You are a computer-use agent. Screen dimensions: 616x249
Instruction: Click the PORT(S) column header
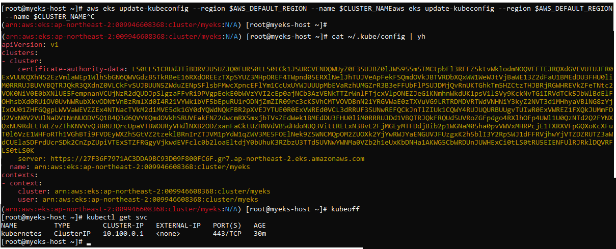pos(227,226)
